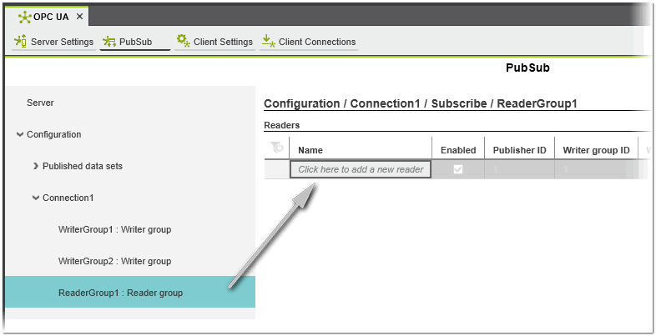Click the Writer group ID column header
Image resolution: width=656 pixels, height=336 pixels.
(x=596, y=150)
